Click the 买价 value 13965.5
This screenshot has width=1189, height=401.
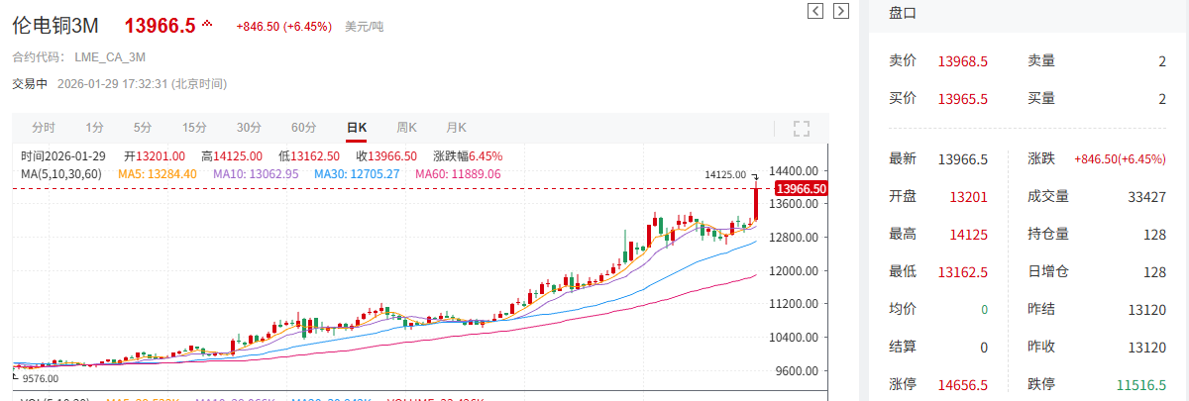963,99
